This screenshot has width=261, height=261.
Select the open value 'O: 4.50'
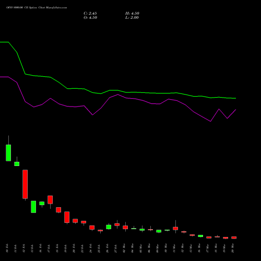(x=90, y=18)
